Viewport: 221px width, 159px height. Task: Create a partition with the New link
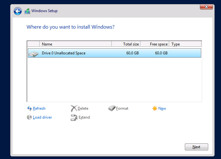162,108
